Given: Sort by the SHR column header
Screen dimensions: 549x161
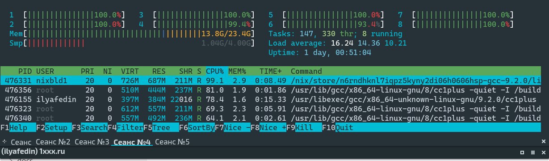Looking at the screenshot, I should tap(185, 71).
